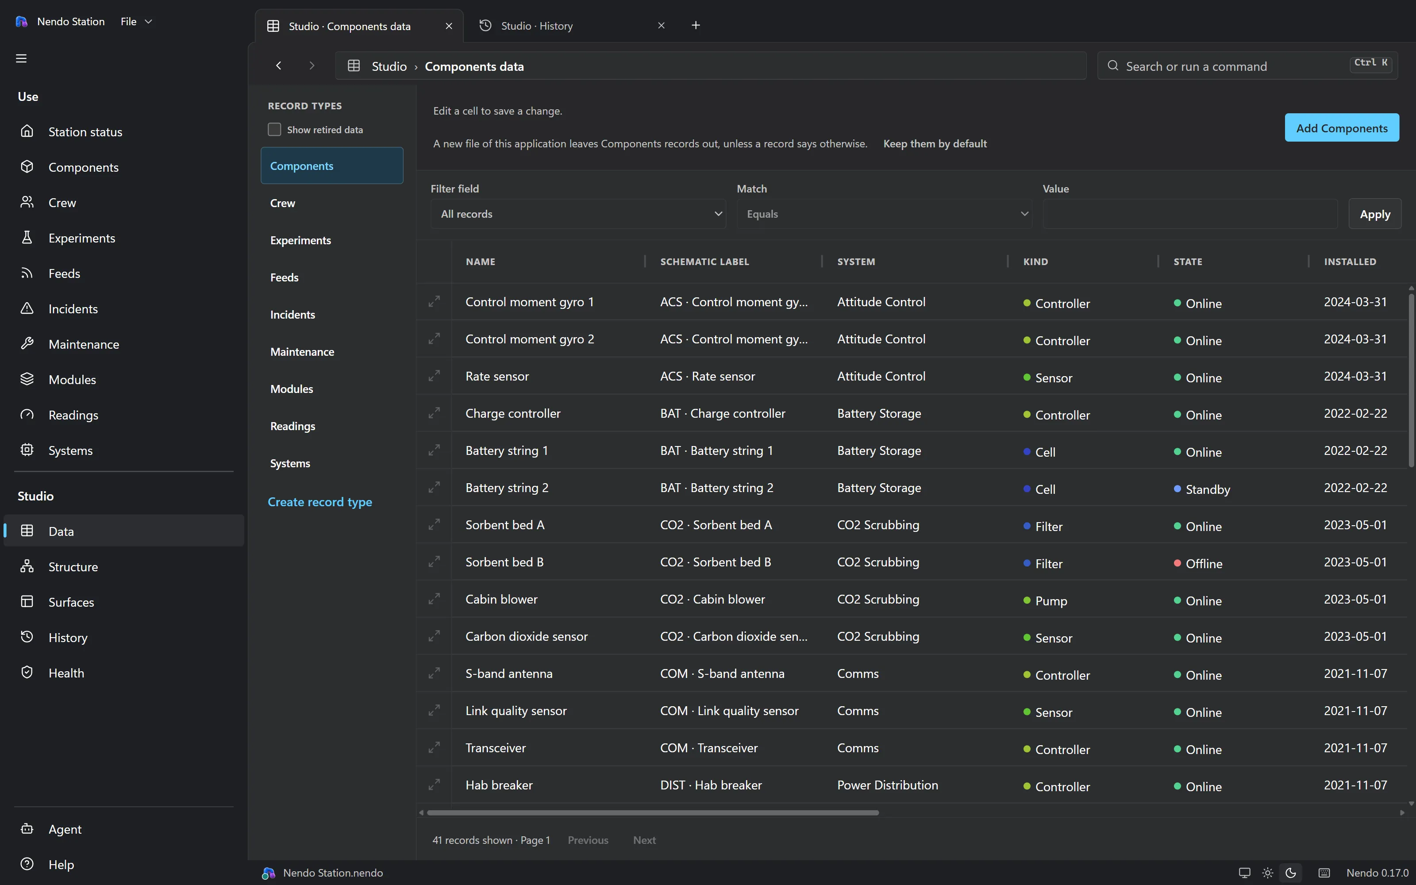The image size is (1416, 885).
Task: Open the Crew people icon
Action: point(27,202)
